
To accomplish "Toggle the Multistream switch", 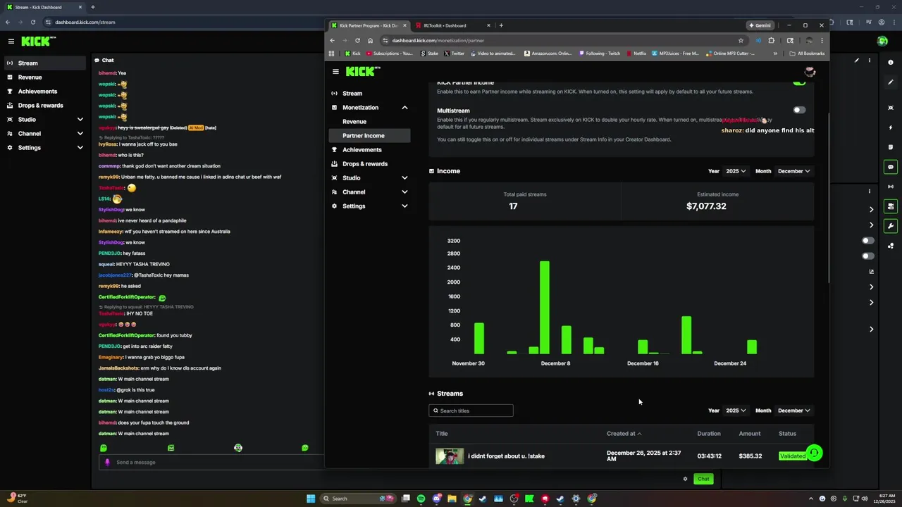I will (x=798, y=110).
